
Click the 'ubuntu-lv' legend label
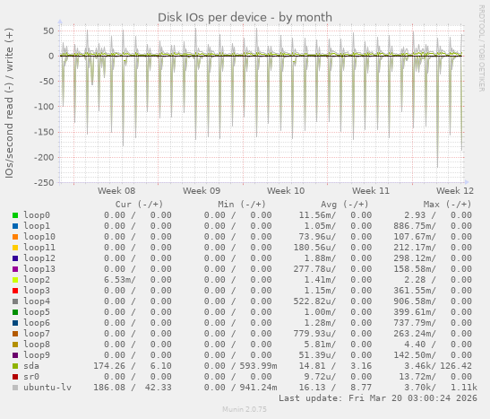pos(47,388)
